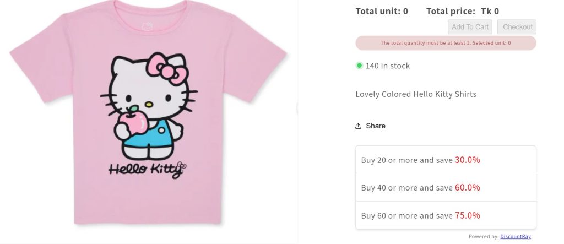Image resolution: width=564 pixels, height=244 pixels.
Task: Select the Buy 20 or more discount row
Action: click(445, 160)
